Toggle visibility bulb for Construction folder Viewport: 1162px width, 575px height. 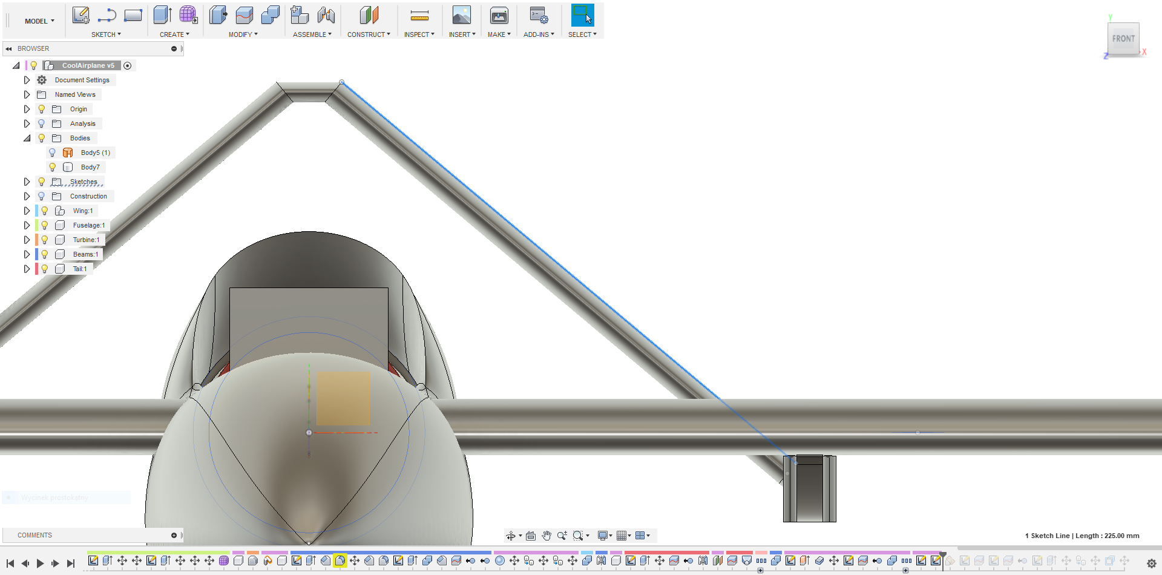pyautogui.click(x=41, y=196)
